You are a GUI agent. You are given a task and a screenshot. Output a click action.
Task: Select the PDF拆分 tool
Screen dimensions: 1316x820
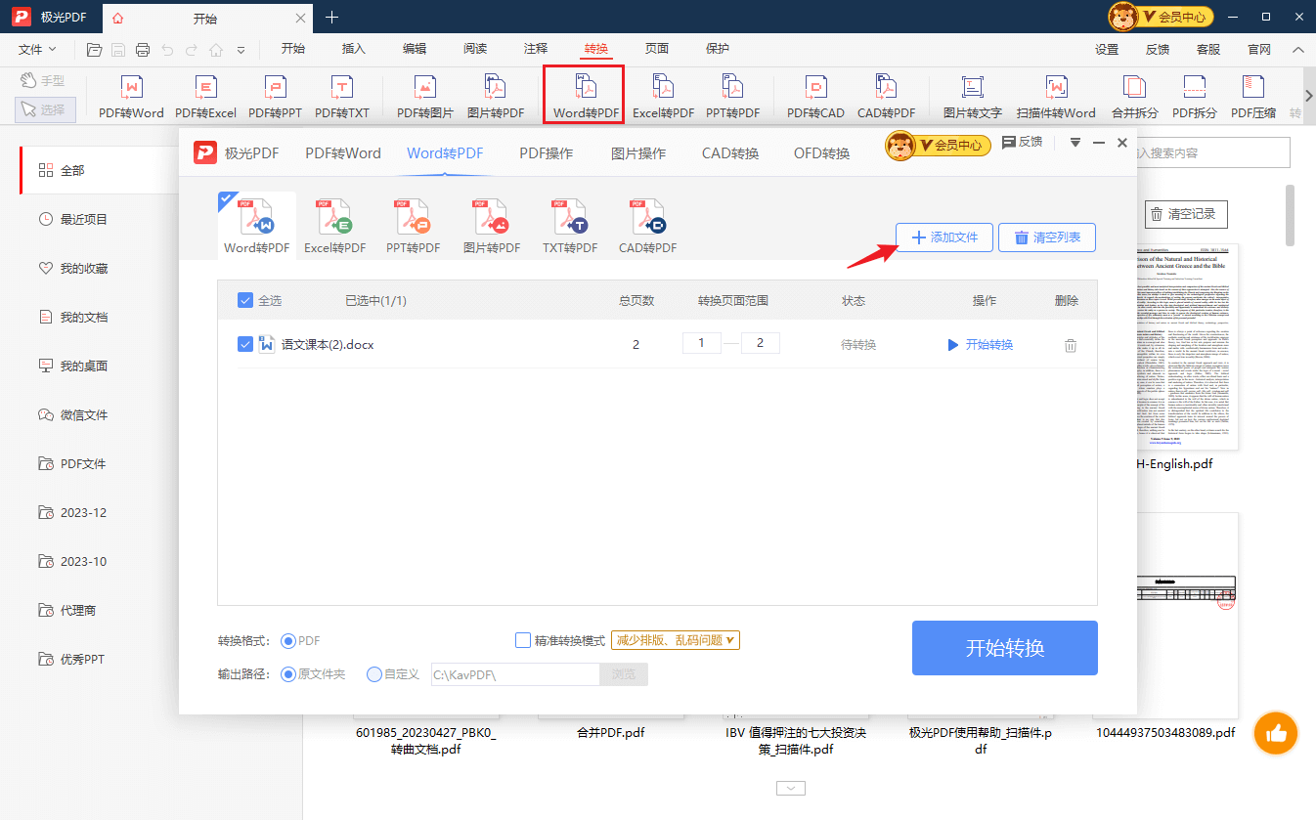(1195, 97)
